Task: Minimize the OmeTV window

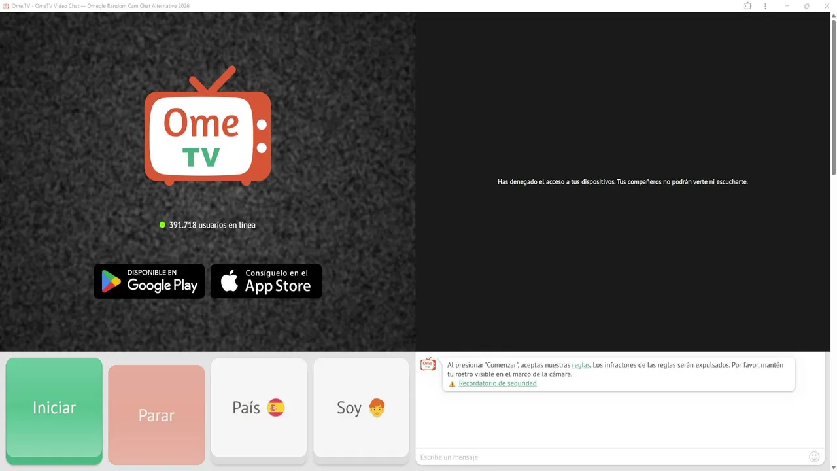Action: (787, 6)
